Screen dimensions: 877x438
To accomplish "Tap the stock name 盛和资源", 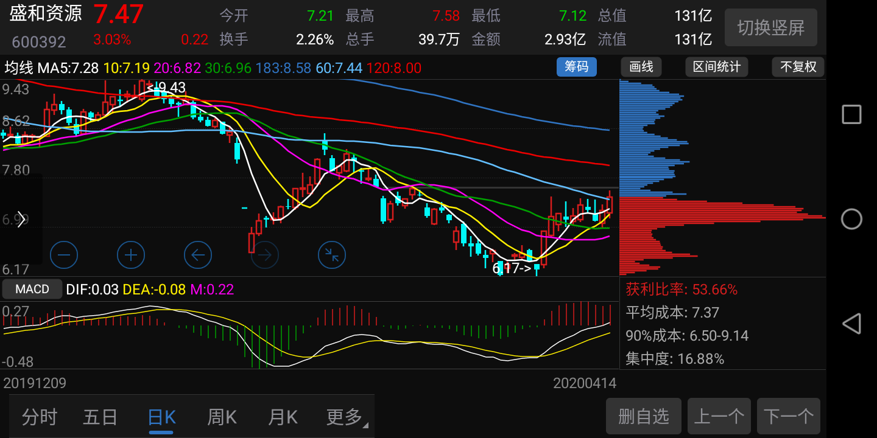I will (x=46, y=14).
